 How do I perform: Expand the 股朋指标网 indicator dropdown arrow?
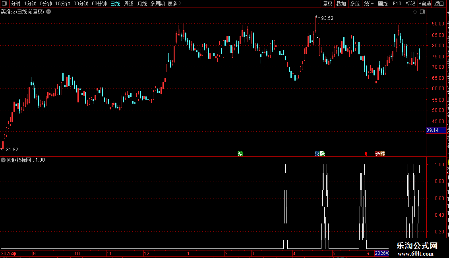[x=3, y=160]
